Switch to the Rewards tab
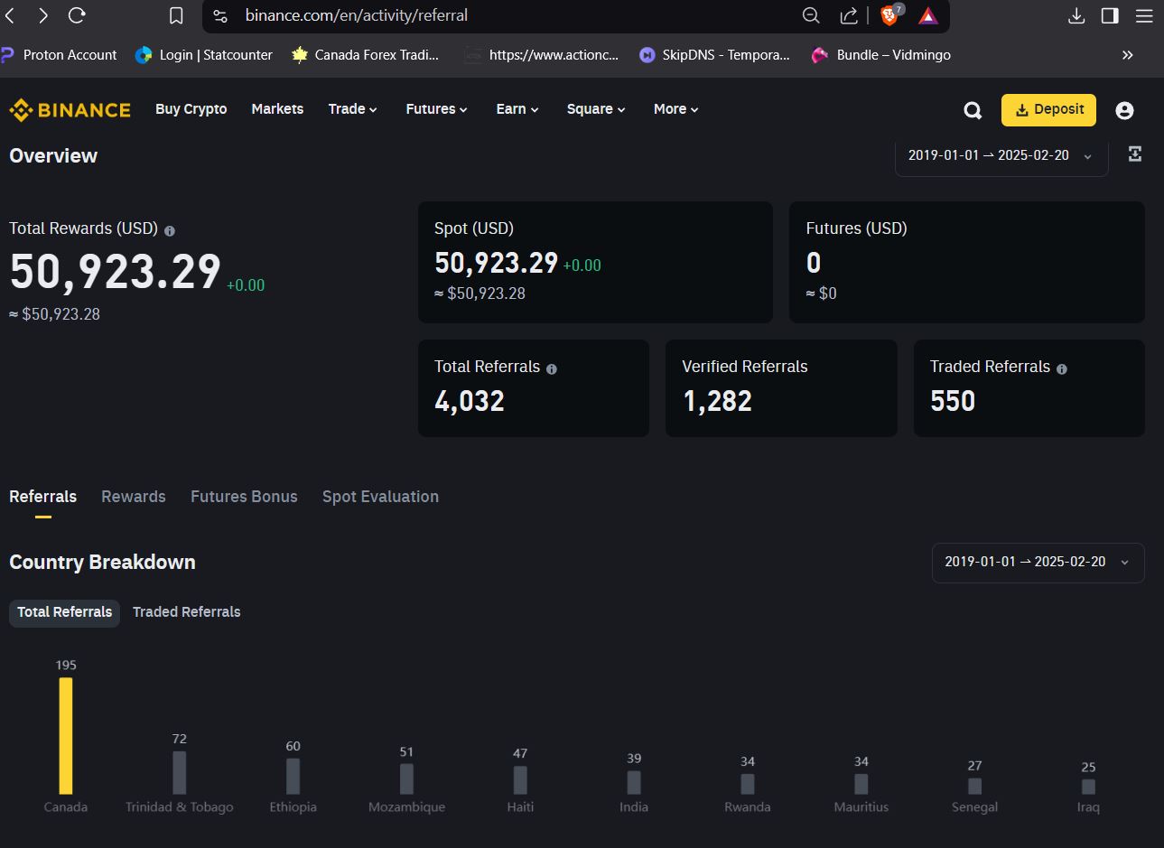The height and width of the screenshot is (848, 1164). (134, 497)
